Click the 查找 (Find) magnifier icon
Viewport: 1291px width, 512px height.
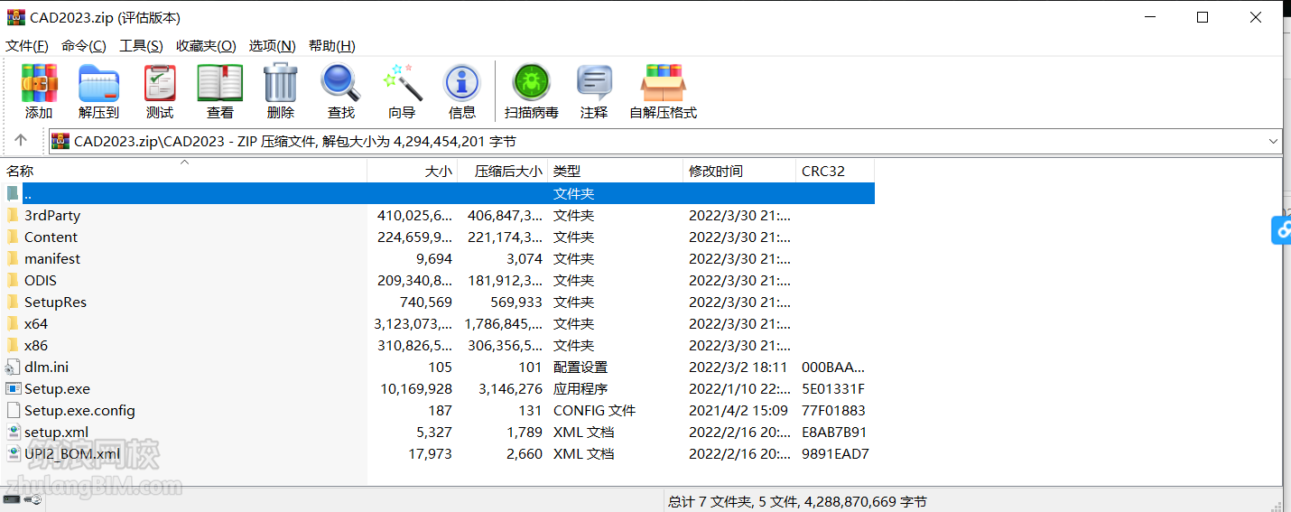pos(340,83)
